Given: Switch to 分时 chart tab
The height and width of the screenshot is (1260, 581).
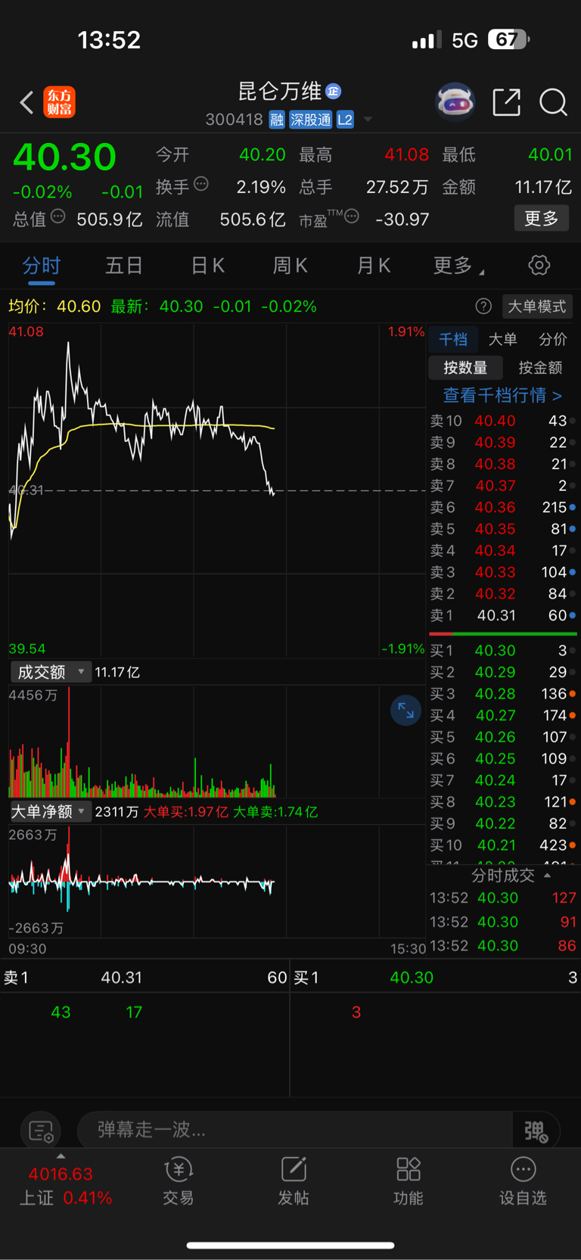Looking at the screenshot, I should [x=41, y=266].
